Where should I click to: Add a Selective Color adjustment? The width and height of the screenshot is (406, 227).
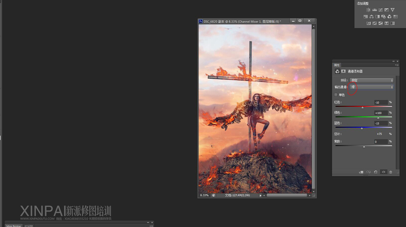click(387, 23)
